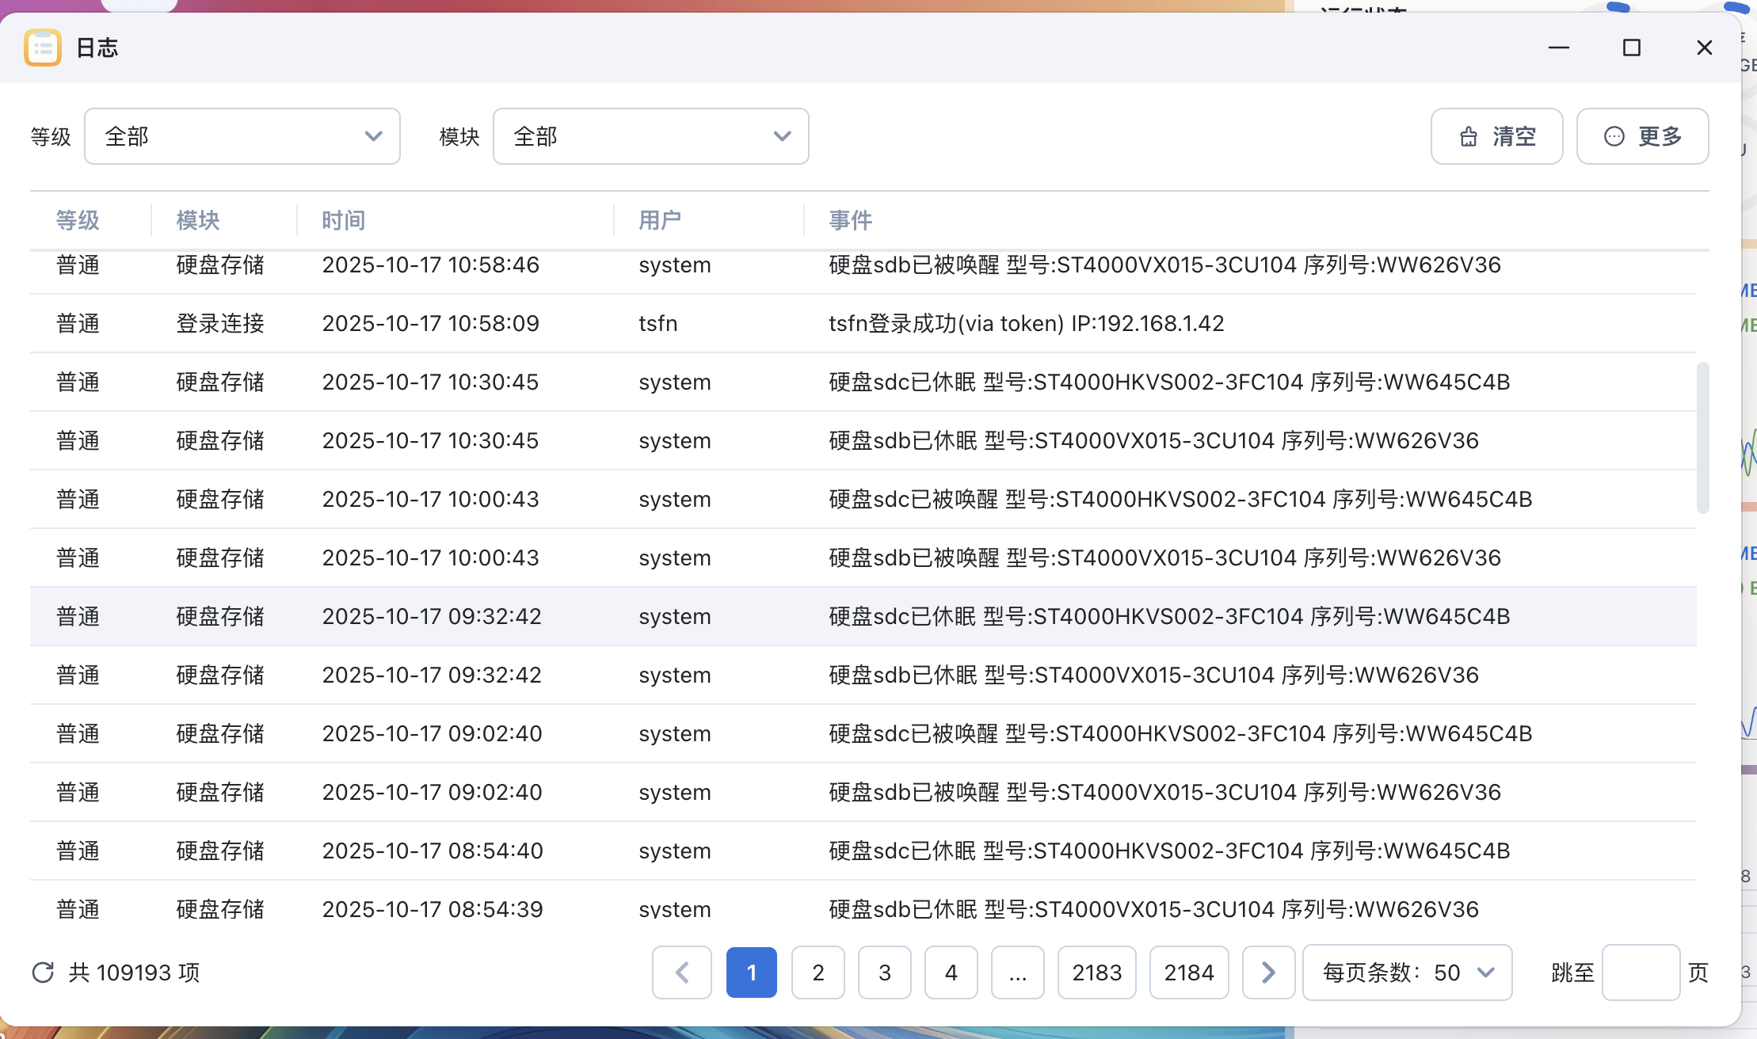Click the pagination ellipsis button
This screenshot has width=1757, height=1039.
coord(1017,972)
